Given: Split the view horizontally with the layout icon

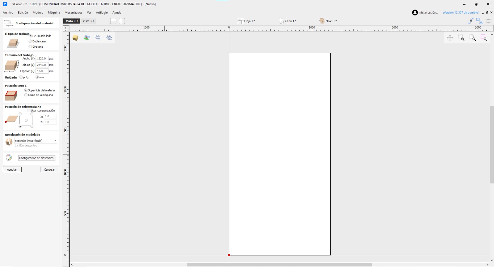Looking at the screenshot, I should coord(113,21).
